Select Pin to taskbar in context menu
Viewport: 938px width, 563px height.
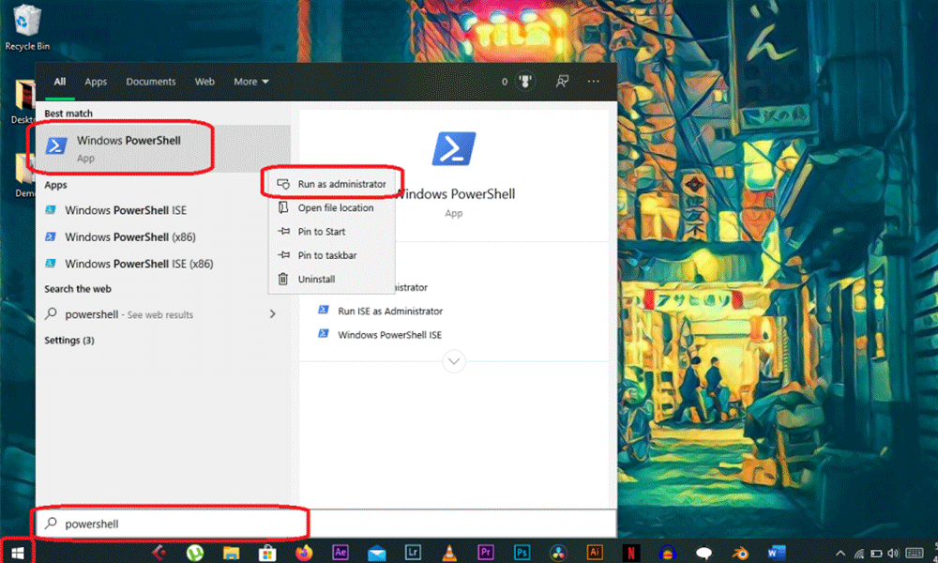point(326,255)
